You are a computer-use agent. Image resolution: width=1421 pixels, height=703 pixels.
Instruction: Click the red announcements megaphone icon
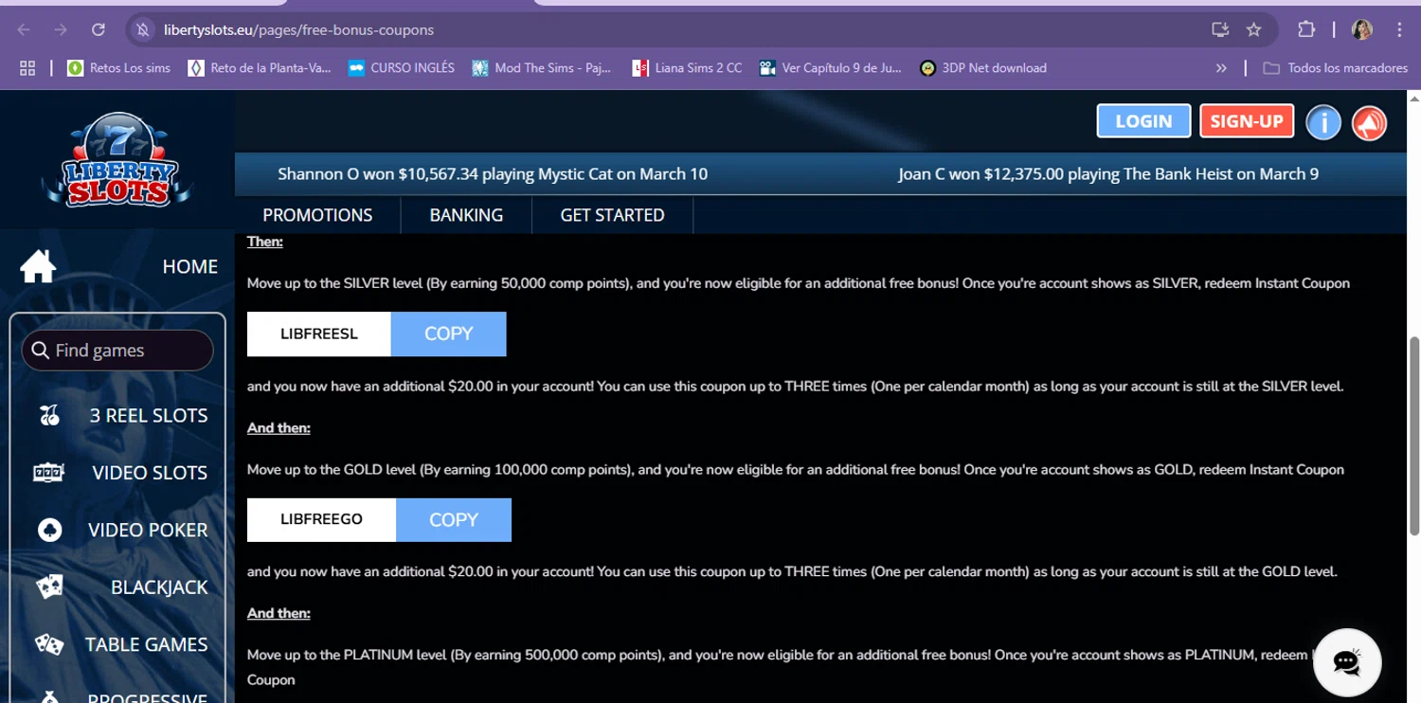pos(1369,122)
